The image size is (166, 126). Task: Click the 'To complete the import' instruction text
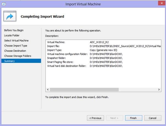(x=77, y=97)
